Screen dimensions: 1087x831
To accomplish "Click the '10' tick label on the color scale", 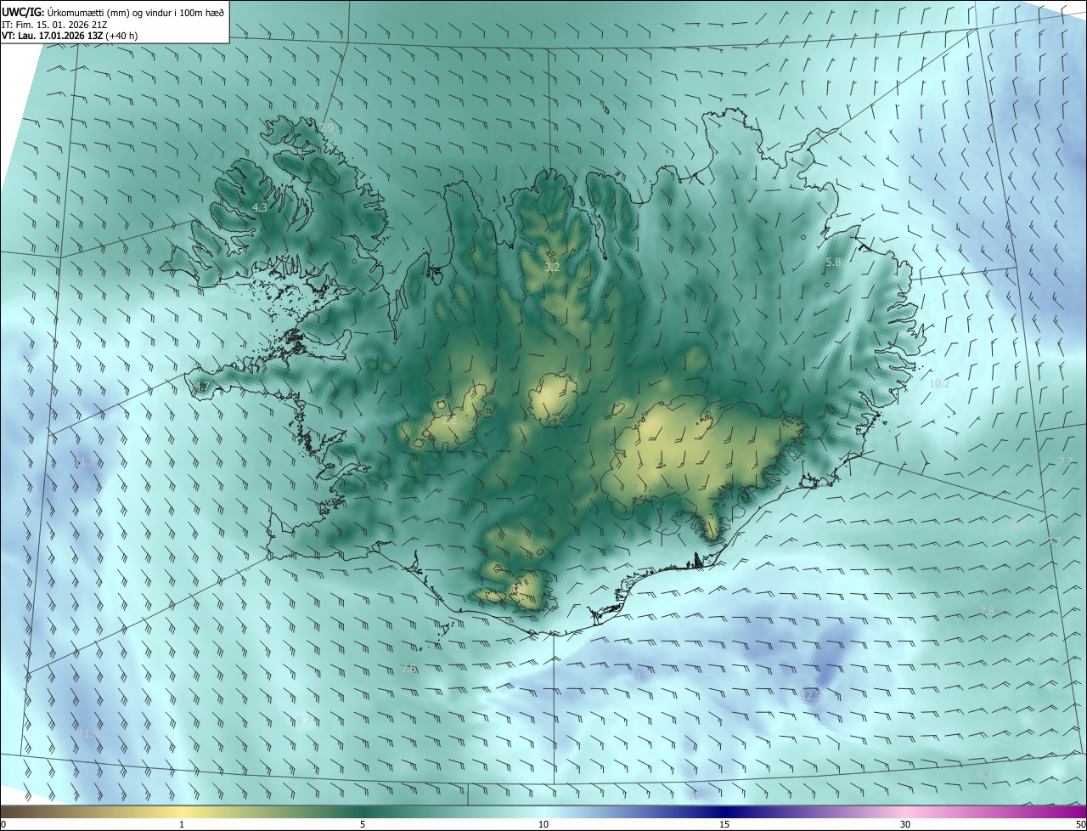I will coord(543,824).
